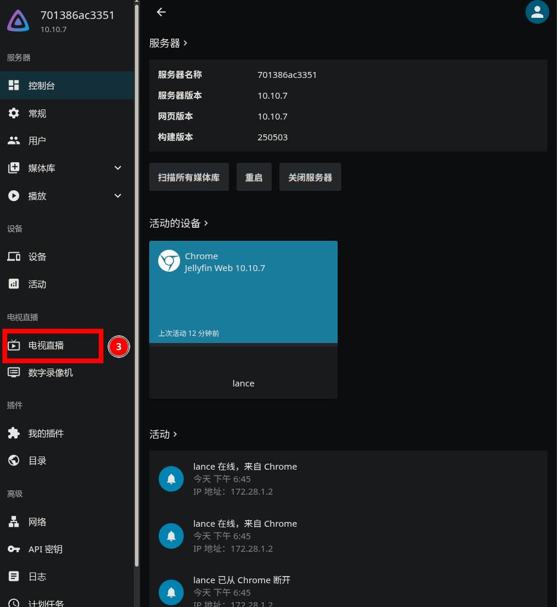
Task: Open 日志 page in sidebar
Action: [67, 577]
